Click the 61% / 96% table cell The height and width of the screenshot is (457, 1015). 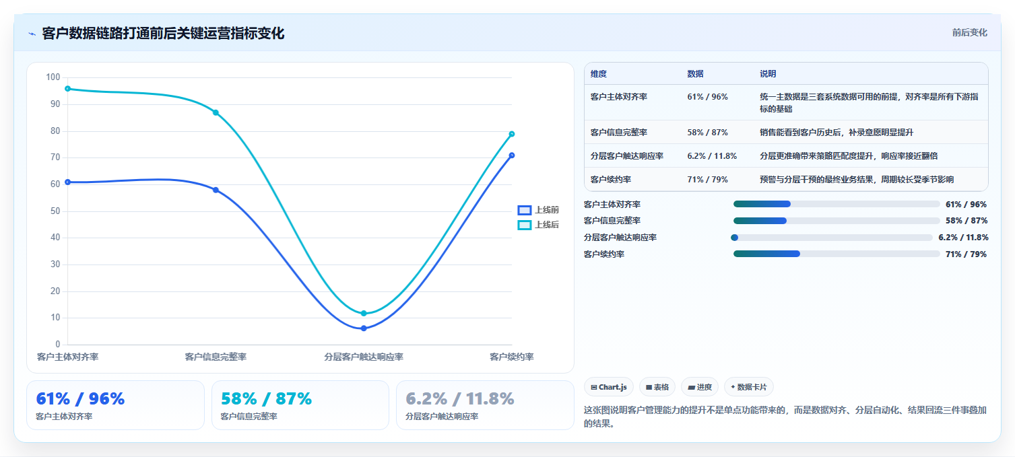click(x=707, y=96)
